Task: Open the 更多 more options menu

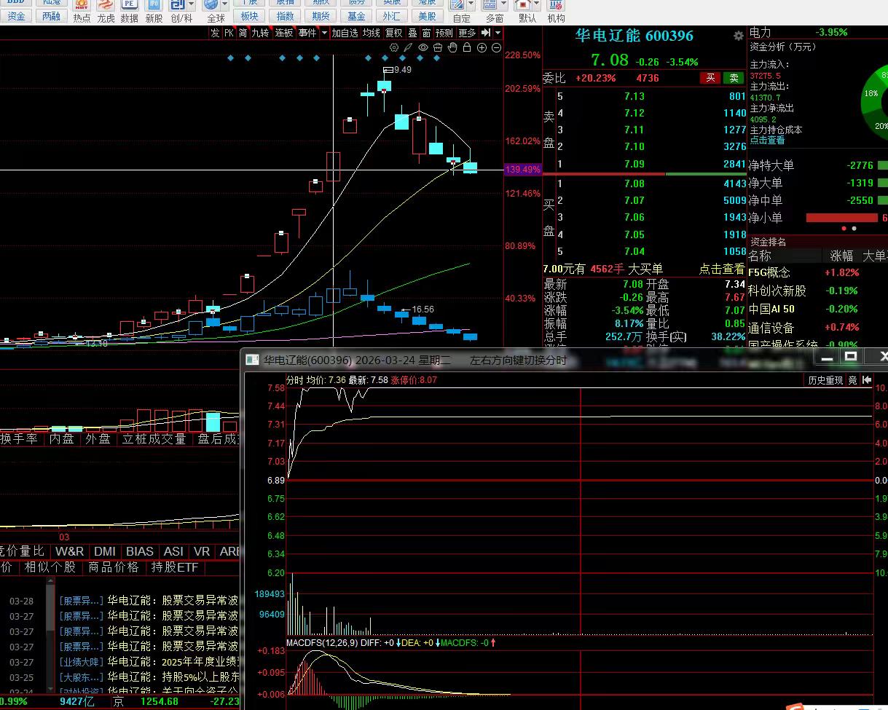Action: 467,33
